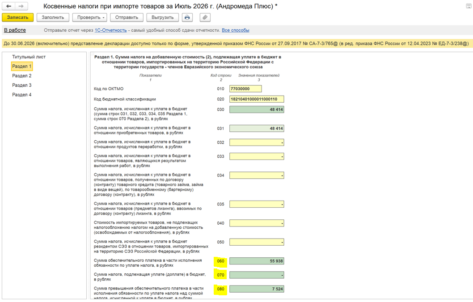Click the Раздел 1 section heading text
Image resolution: width=473 pixels, height=302 pixels.
pyautogui.click(x=188, y=62)
